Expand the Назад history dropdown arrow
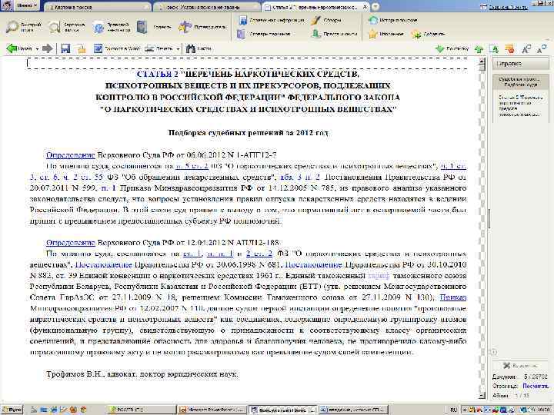 click(37, 49)
